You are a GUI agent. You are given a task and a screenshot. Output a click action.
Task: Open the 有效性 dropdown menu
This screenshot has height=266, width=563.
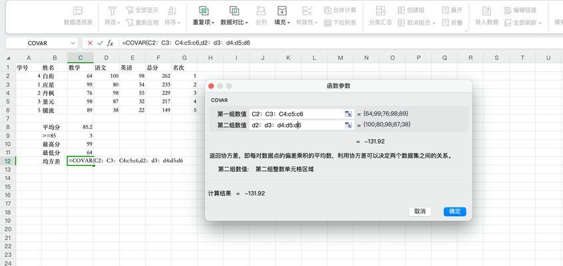coord(316,23)
